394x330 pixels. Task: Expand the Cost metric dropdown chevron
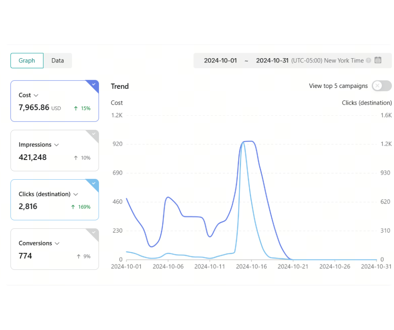(x=36, y=95)
